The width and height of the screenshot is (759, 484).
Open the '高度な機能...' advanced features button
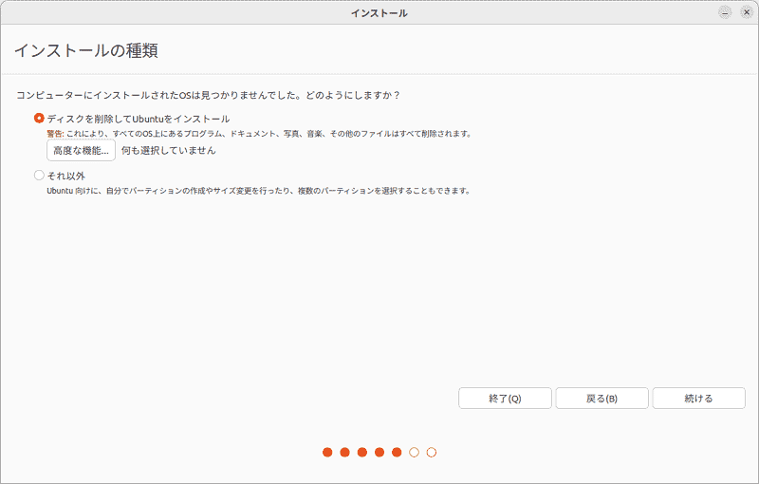coord(81,151)
